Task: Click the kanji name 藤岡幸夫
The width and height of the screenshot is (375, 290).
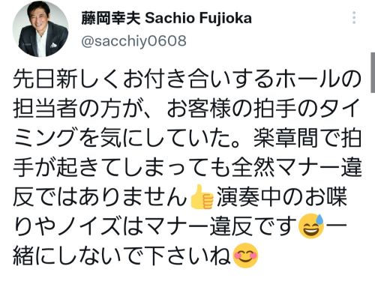Action: [111, 18]
